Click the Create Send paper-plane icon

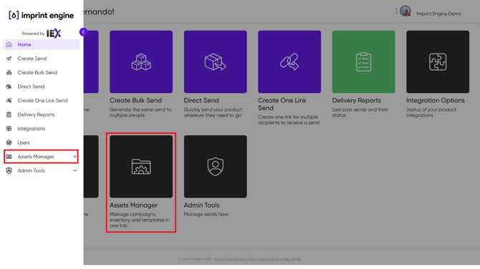click(x=9, y=59)
